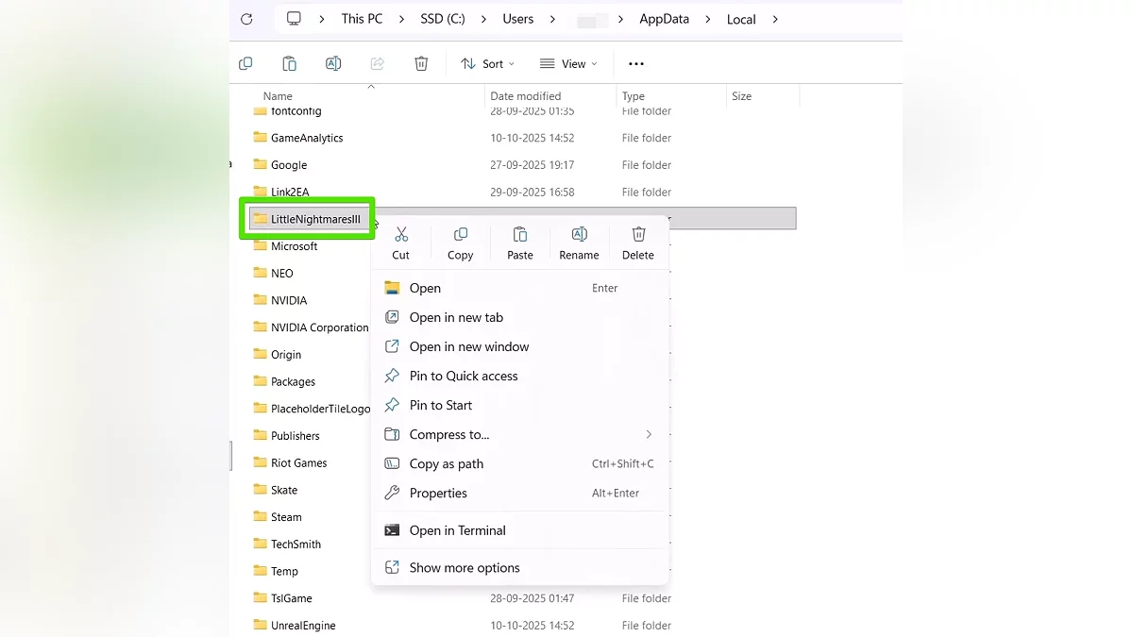Open the See more ellipsis menu
Image resolution: width=1133 pixels, height=637 pixels.
[x=636, y=64]
